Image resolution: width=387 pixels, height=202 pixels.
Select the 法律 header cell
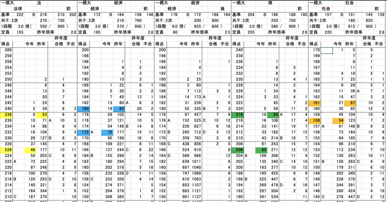tap(18, 9)
